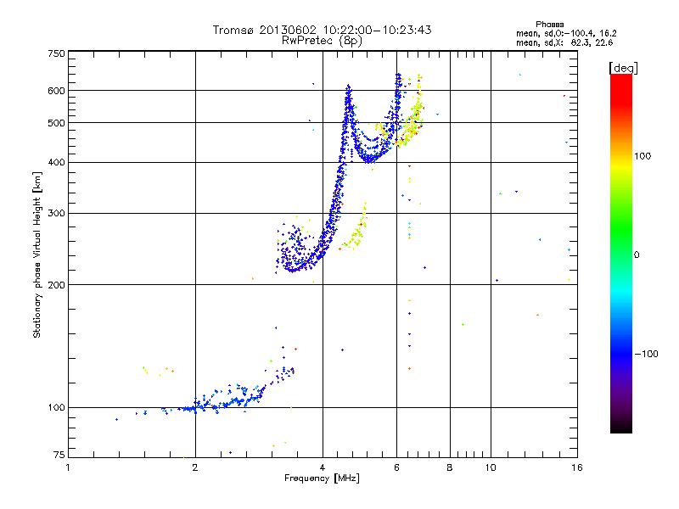Click the '400' height axis tick label

point(56,163)
